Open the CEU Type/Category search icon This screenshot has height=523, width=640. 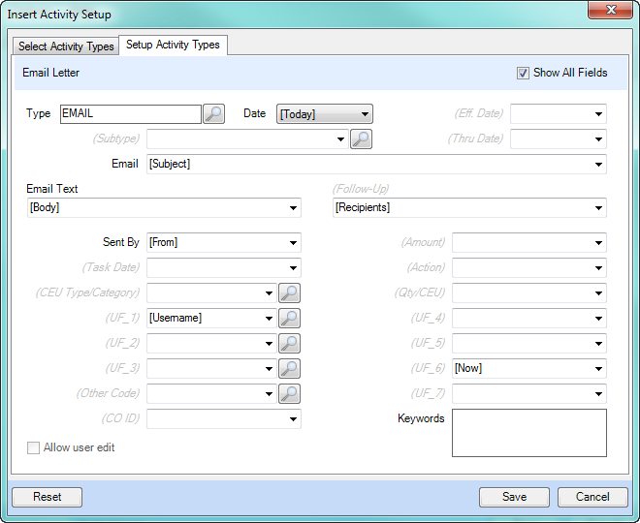pyautogui.click(x=289, y=292)
